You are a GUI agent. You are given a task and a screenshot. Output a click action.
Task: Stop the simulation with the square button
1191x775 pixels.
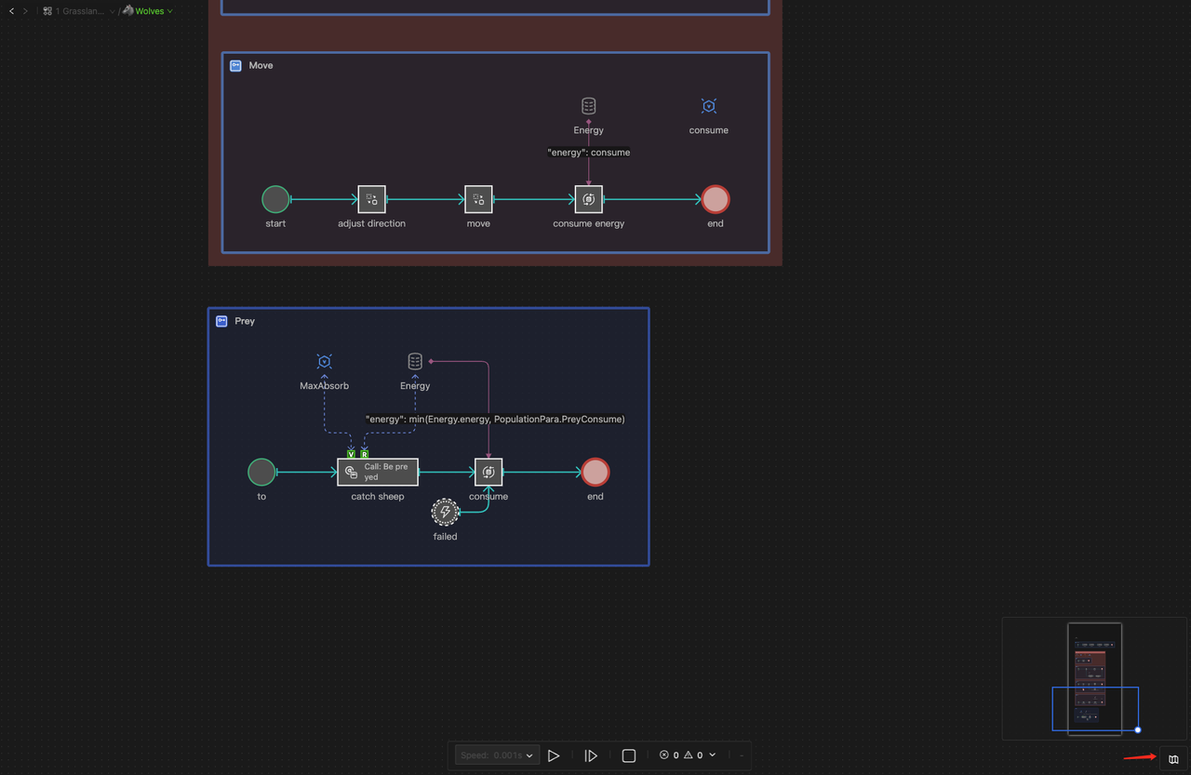pos(629,755)
